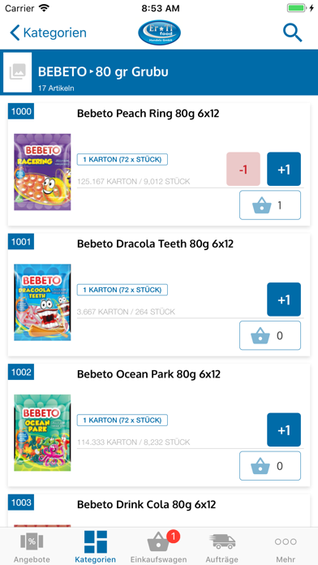This screenshot has width=318, height=565.
Task: Open the Mehr menu
Action: click(x=286, y=547)
